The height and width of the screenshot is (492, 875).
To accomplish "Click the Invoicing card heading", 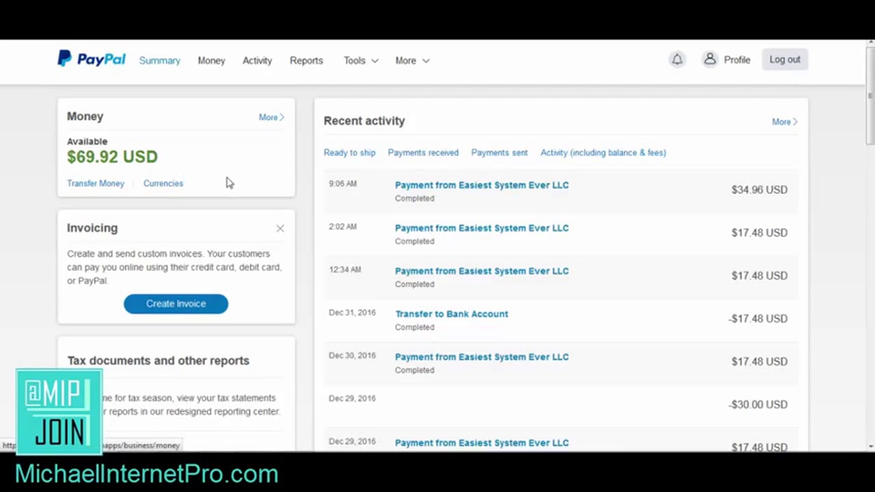I will 92,228.
